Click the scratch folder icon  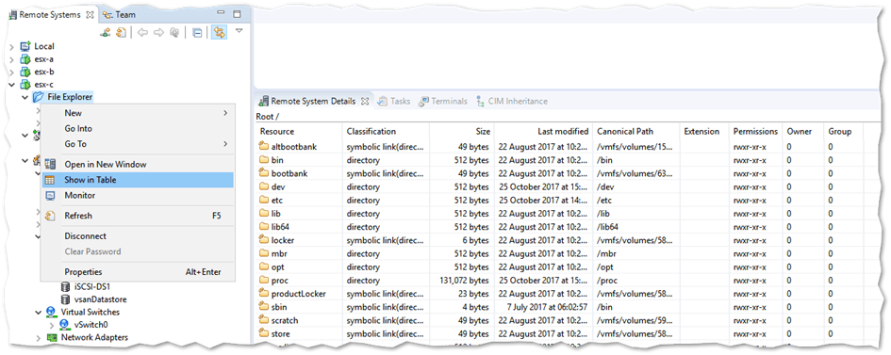pyautogui.click(x=264, y=320)
